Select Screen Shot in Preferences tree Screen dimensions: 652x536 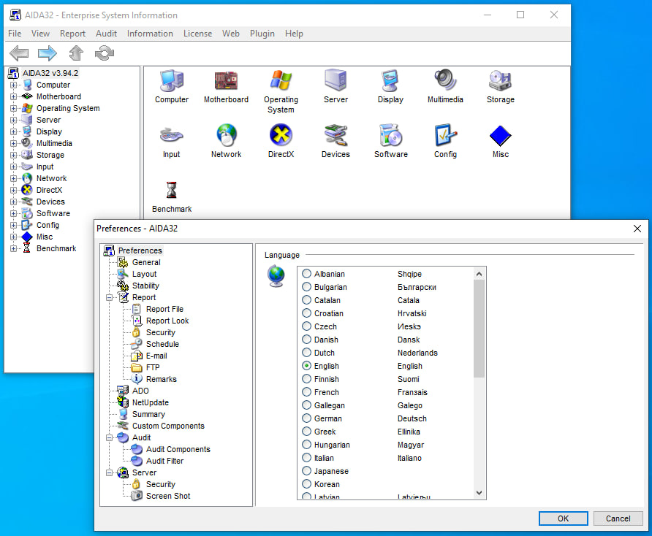[168, 496]
